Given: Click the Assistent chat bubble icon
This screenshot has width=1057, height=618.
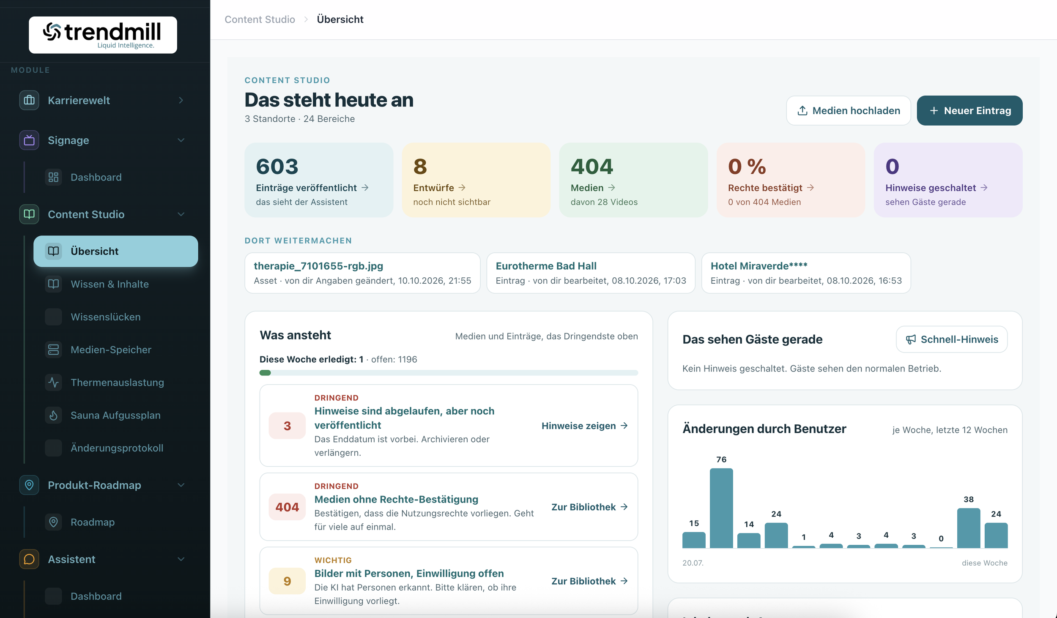Looking at the screenshot, I should [x=29, y=559].
